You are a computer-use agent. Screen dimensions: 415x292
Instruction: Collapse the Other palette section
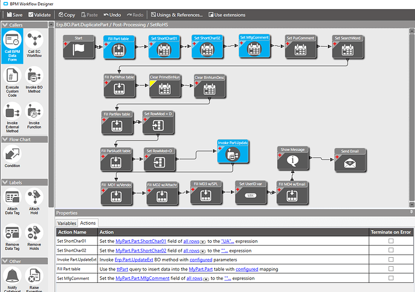click(5, 261)
